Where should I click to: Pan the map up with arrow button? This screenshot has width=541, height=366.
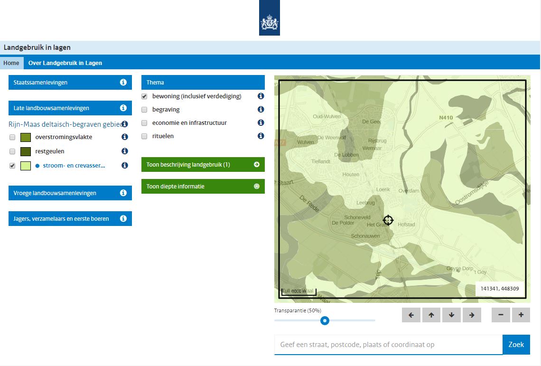coord(431,315)
